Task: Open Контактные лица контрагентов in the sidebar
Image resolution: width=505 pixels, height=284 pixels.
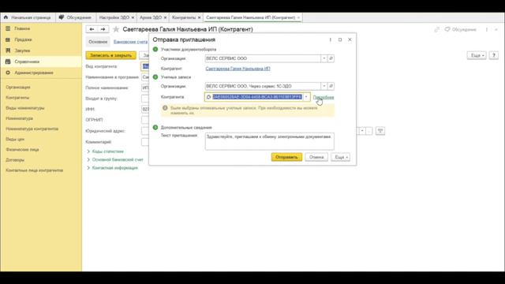Action: tap(35, 170)
